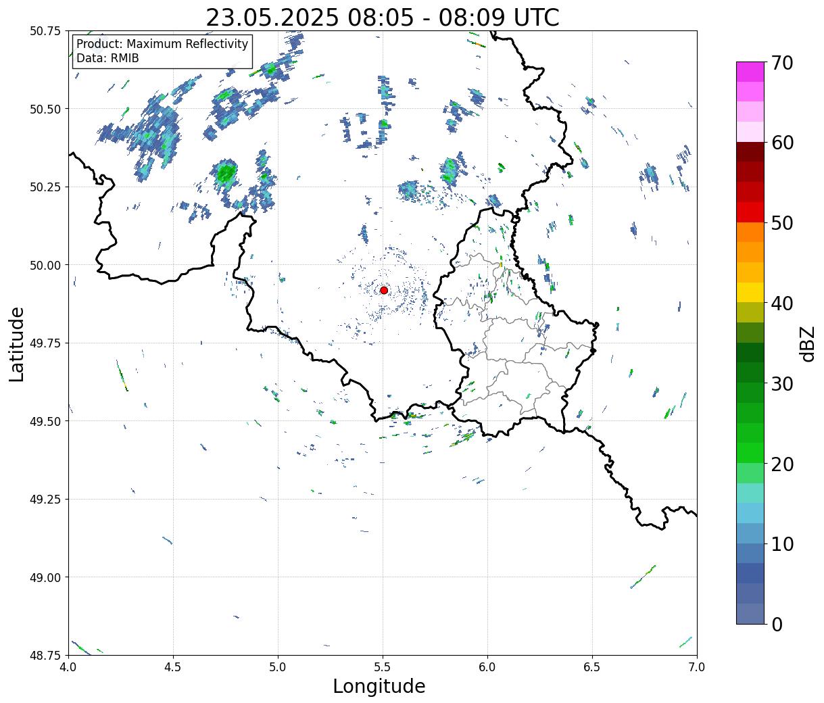Click the red radar location marker

tap(384, 290)
